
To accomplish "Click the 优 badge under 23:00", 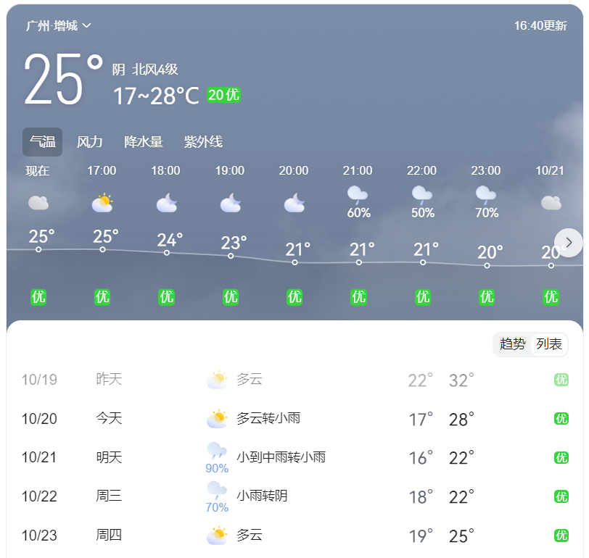I will tap(487, 297).
